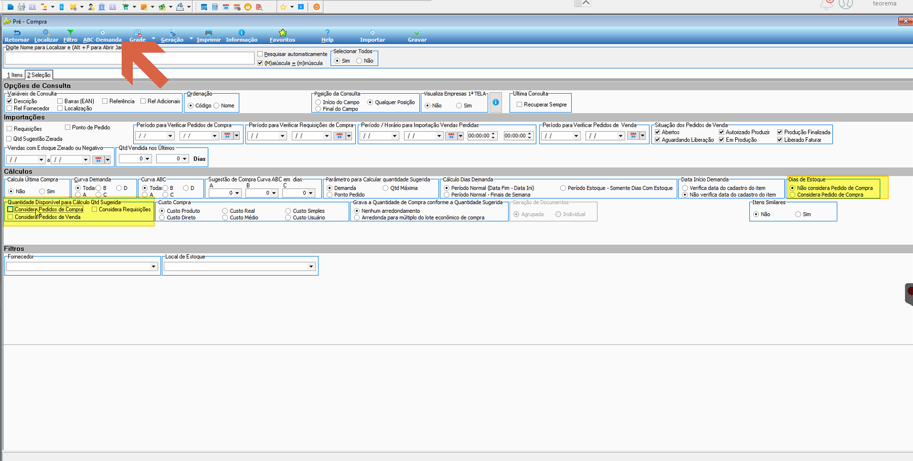Open Curva ABC column C days dropdown
The height and width of the screenshot is (461, 913).
(x=311, y=193)
